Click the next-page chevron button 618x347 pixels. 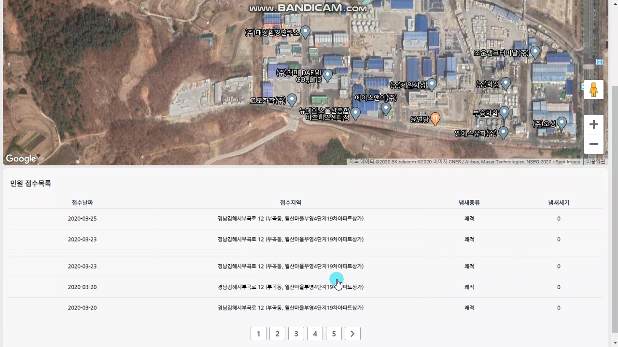point(352,334)
